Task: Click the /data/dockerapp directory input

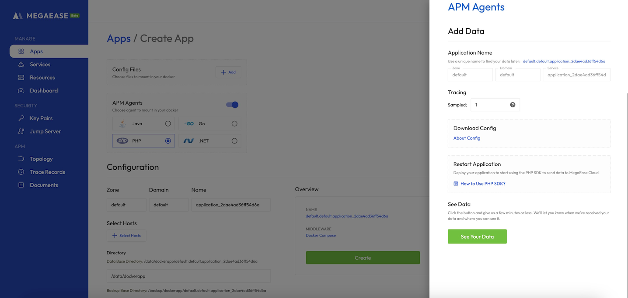Action: pyautogui.click(x=188, y=276)
